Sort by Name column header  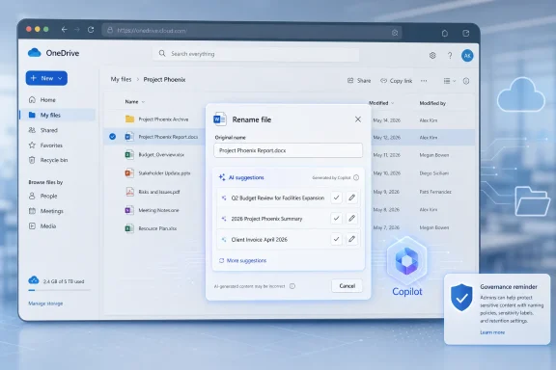[x=135, y=102]
